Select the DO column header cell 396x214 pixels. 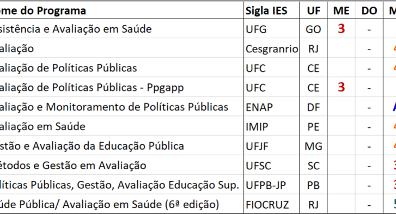369,10
